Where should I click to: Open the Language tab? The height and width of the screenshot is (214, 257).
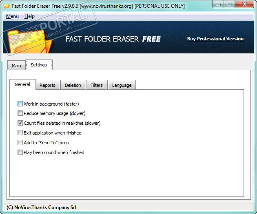[122, 85]
